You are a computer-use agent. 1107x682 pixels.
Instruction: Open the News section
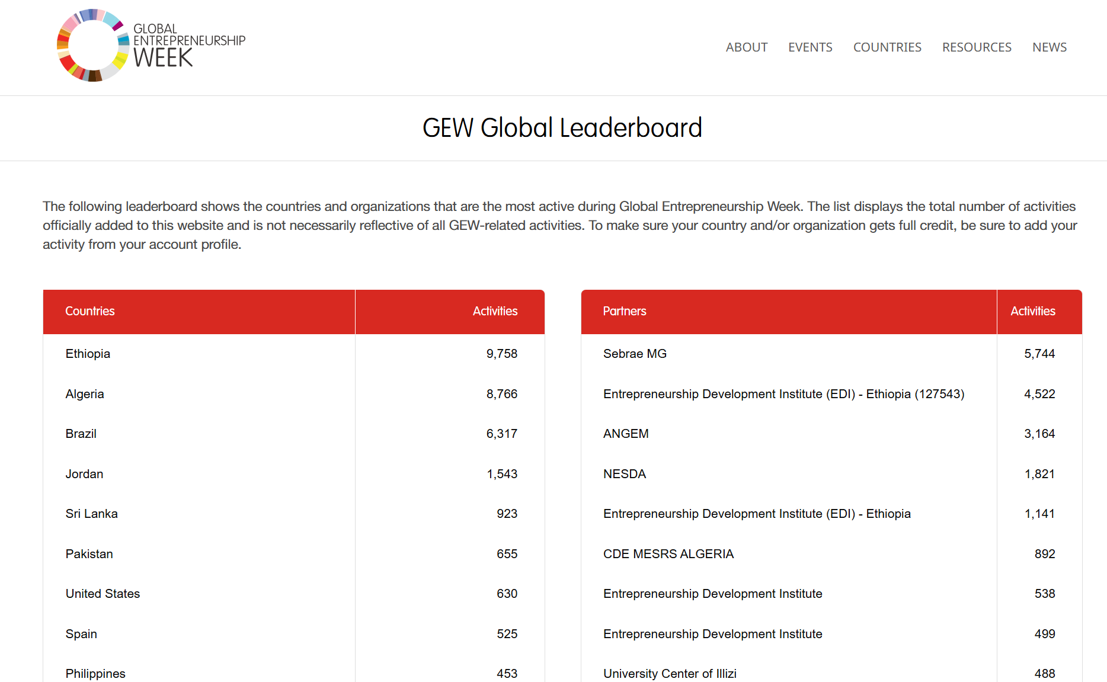tap(1049, 47)
